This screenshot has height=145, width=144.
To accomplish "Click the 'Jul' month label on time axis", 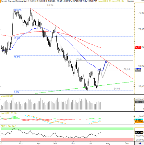I will (91, 143).
